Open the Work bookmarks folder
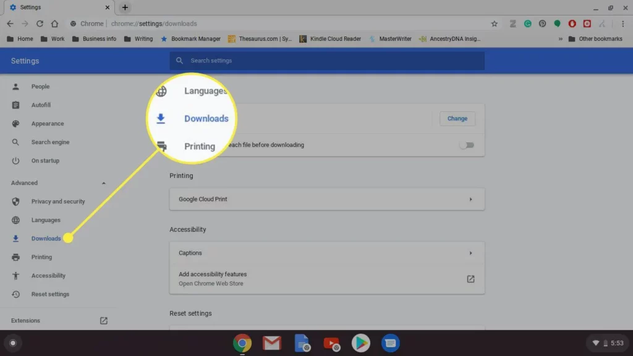This screenshot has height=356, width=633. pos(53,39)
